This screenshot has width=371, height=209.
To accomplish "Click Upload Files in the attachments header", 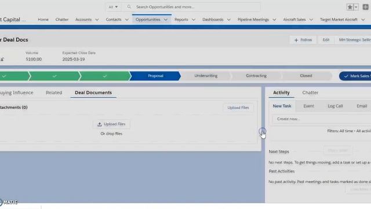I will pos(238,107).
